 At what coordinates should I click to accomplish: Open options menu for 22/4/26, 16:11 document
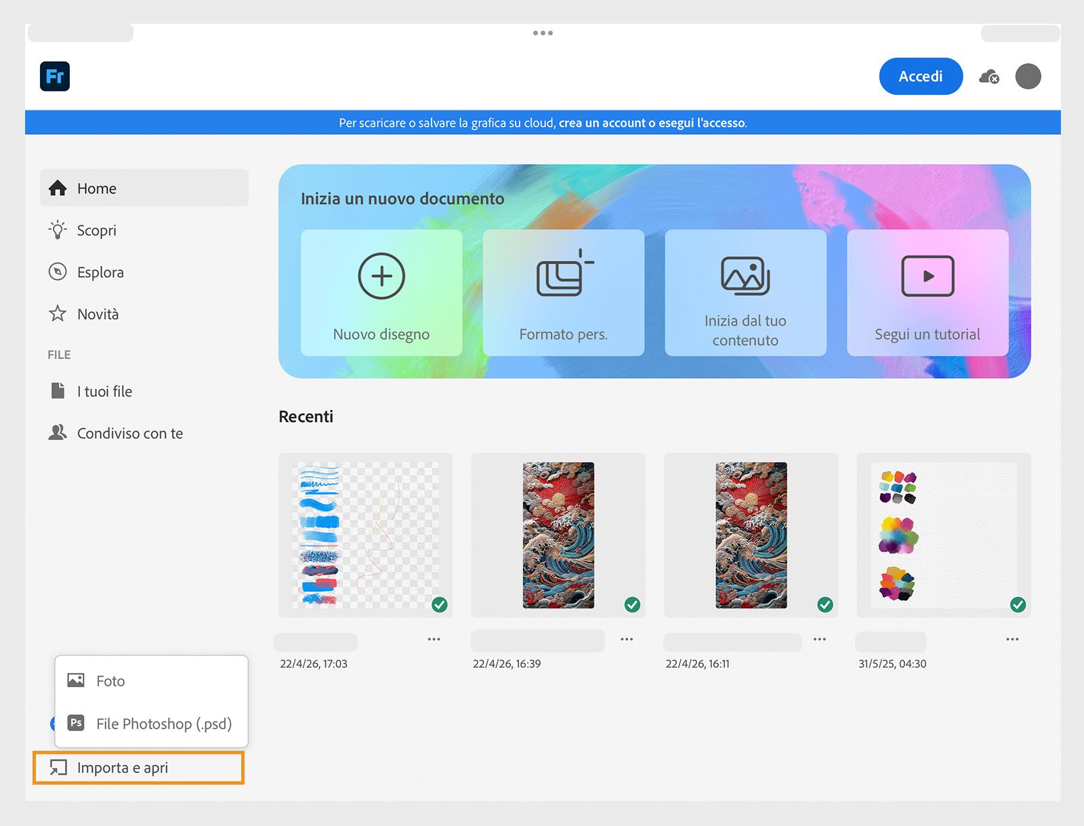[820, 639]
